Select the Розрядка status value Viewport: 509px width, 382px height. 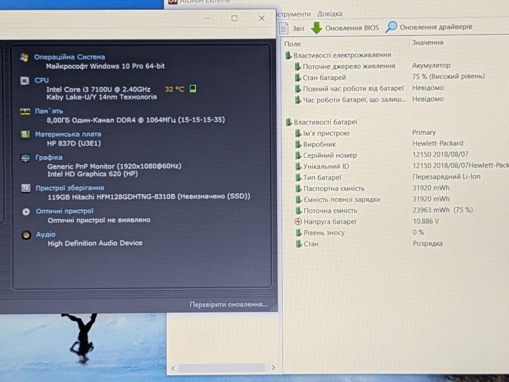coord(428,243)
